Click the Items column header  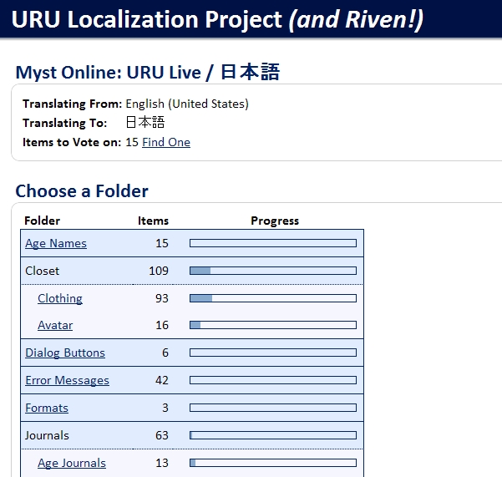[153, 221]
